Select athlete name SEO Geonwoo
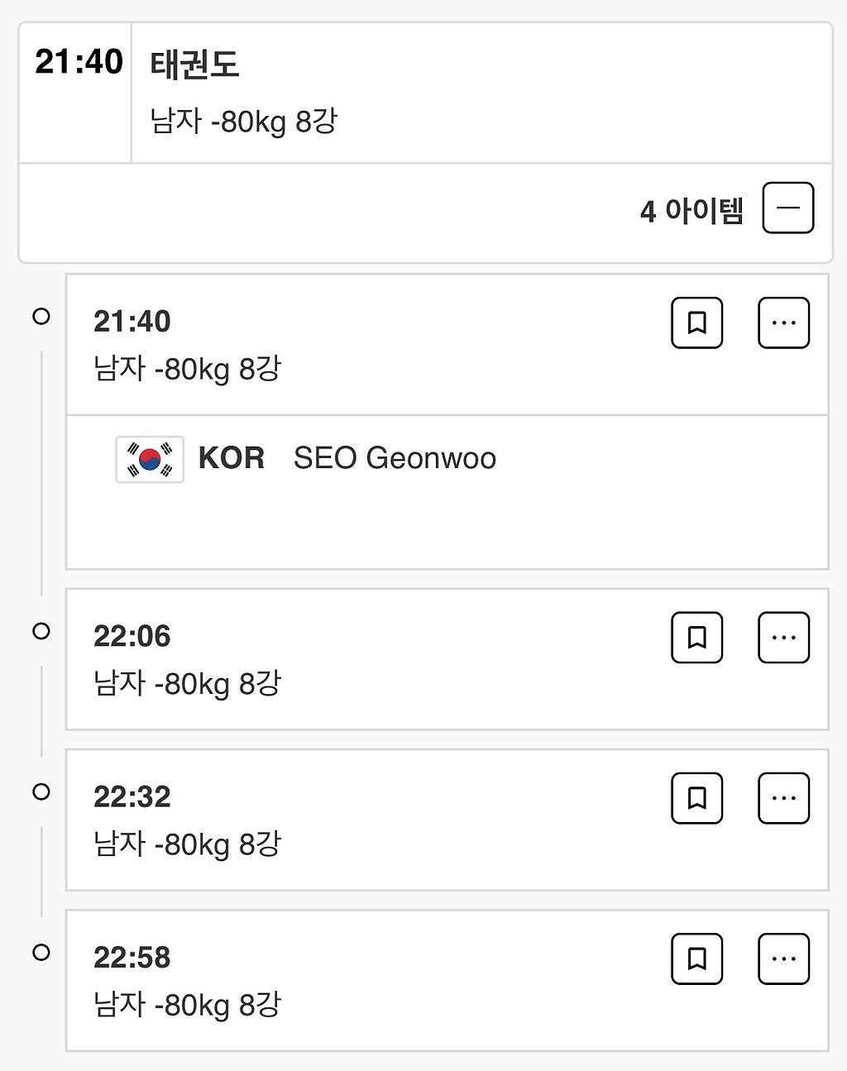 click(x=395, y=458)
